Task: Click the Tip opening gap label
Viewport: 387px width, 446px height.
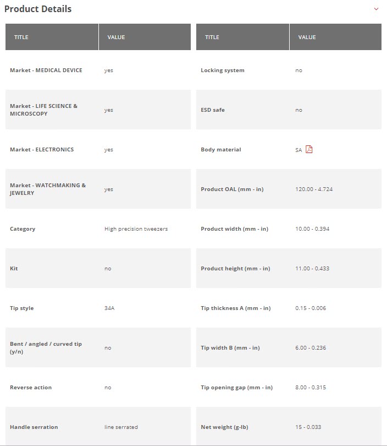Action: point(236,387)
